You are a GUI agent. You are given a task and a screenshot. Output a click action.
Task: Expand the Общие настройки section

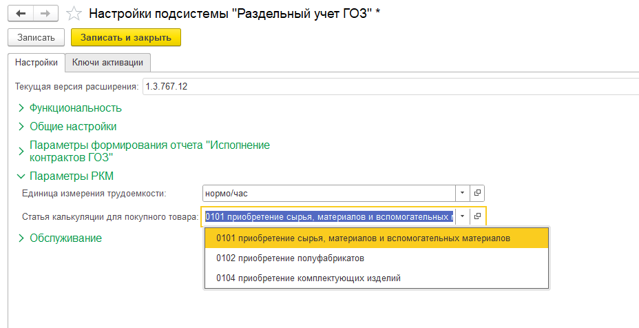72,126
